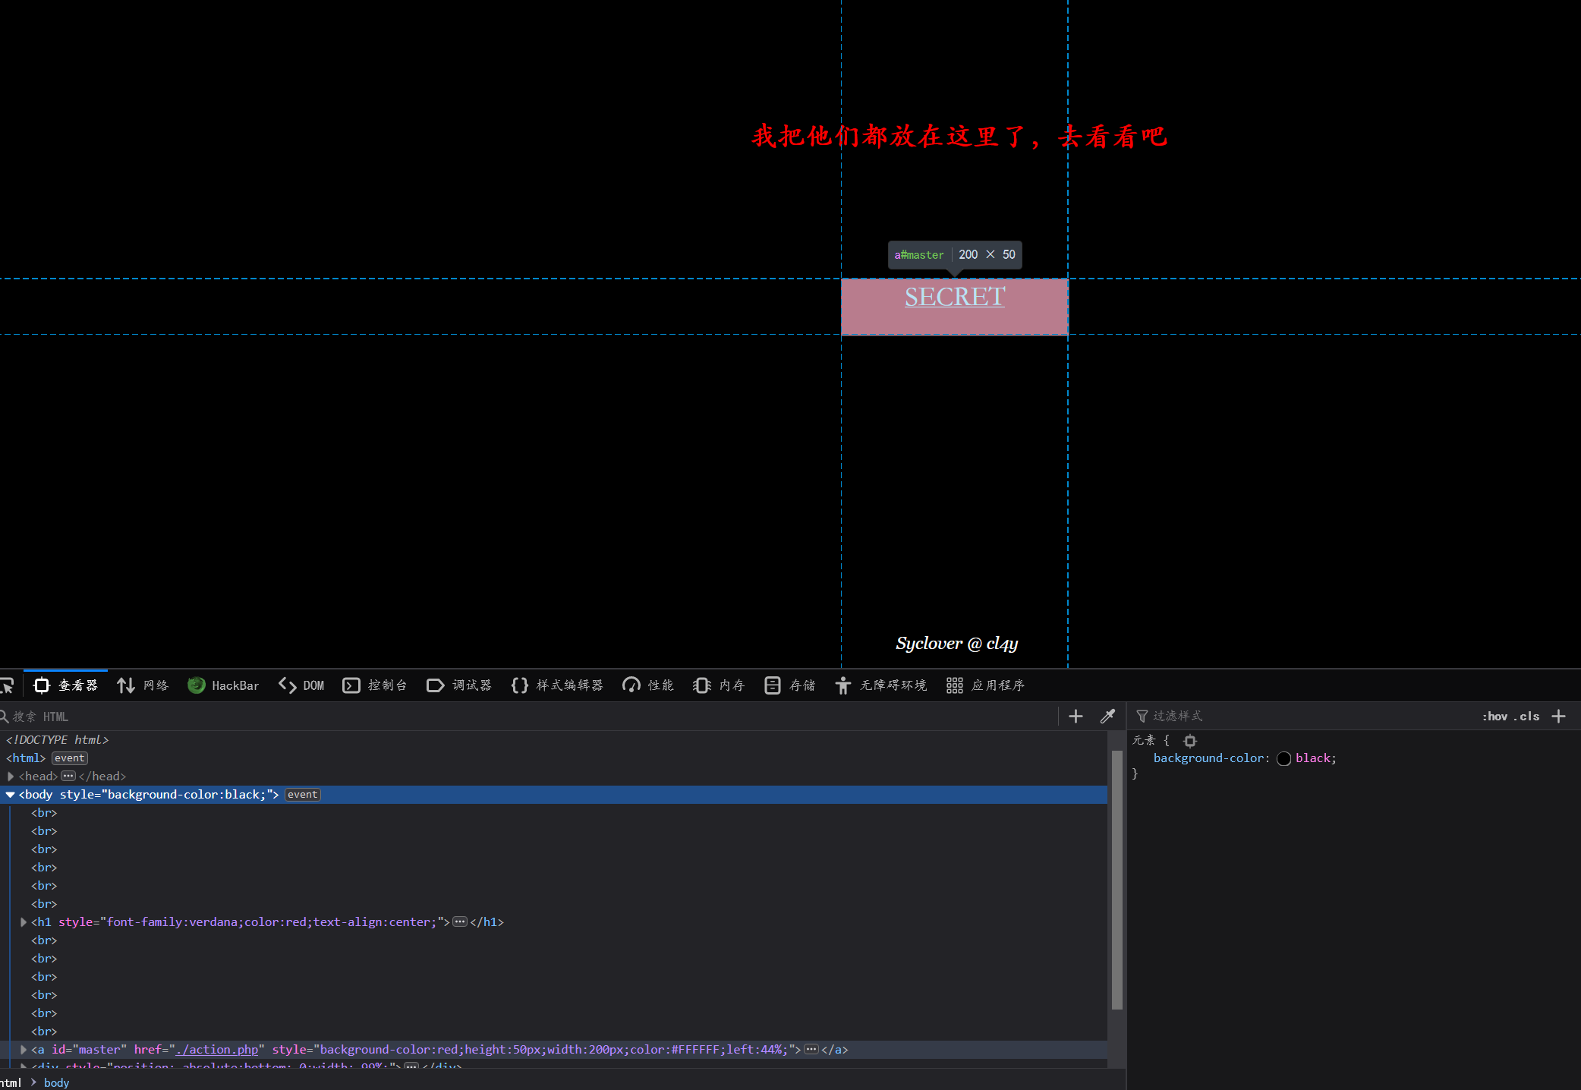The width and height of the screenshot is (1581, 1090).
Task: Switch to the 性能 Performance tab
Action: pyautogui.click(x=647, y=685)
